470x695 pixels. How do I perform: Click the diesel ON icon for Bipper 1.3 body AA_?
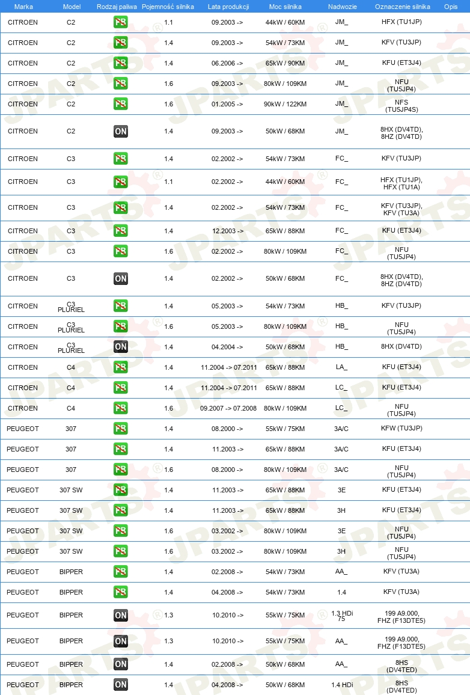(120, 641)
